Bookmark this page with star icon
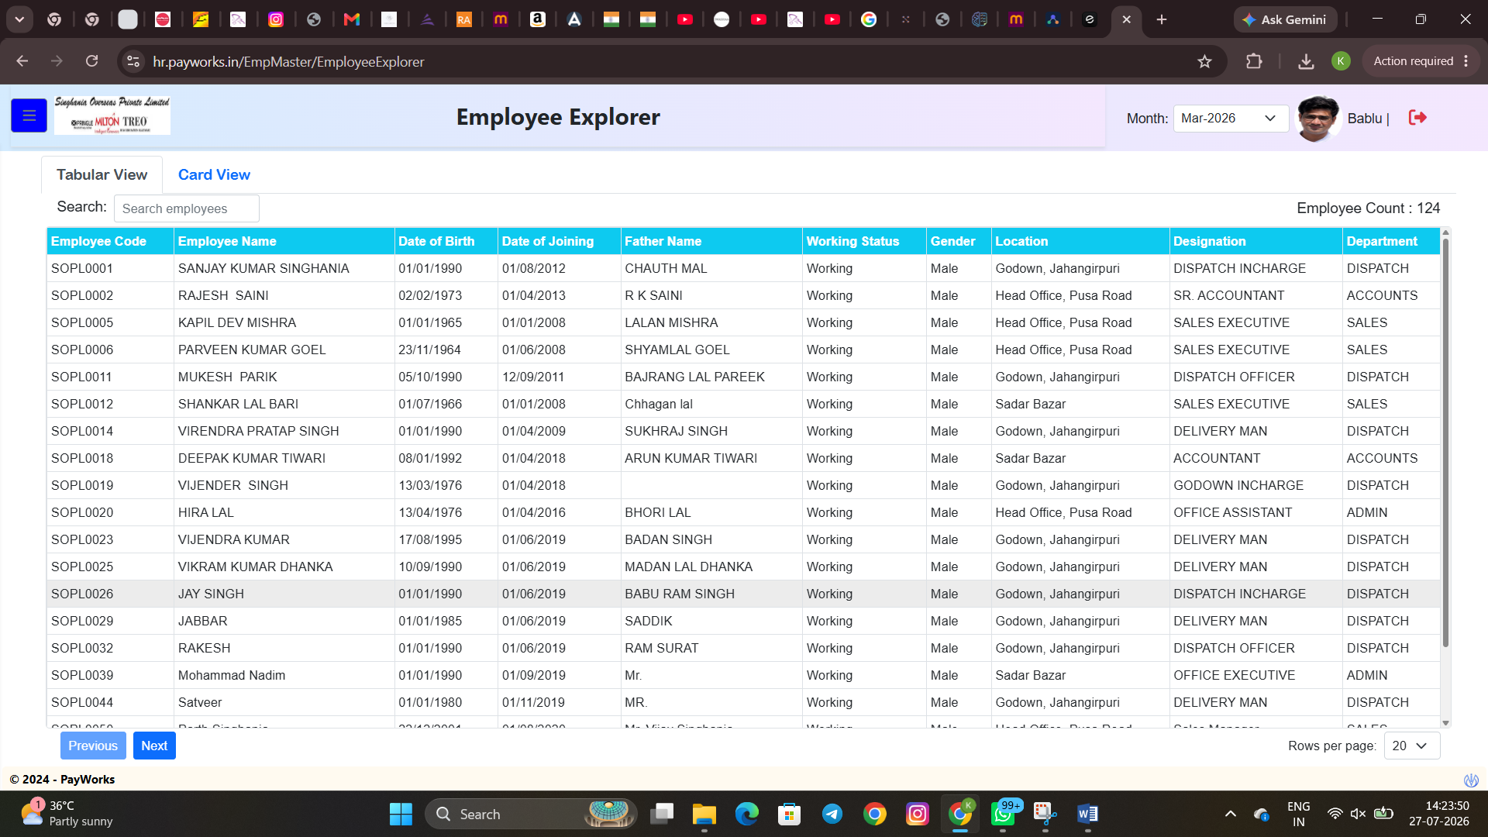1488x837 pixels. point(1204,61)
